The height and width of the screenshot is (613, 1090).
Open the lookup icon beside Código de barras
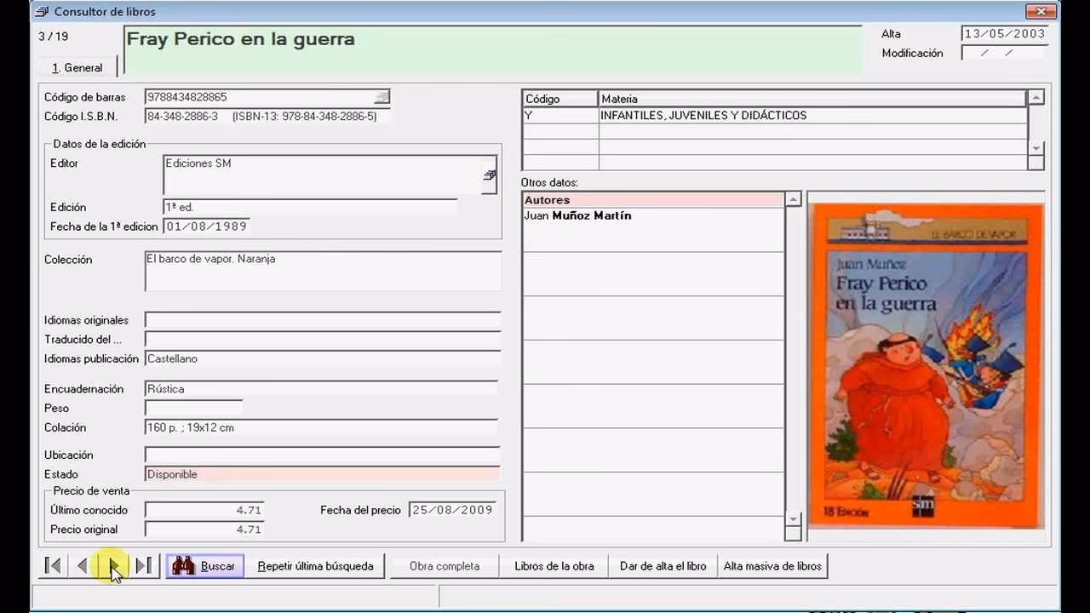click(382, 96)
